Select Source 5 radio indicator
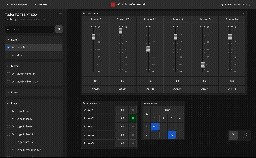 pos(133,143)
